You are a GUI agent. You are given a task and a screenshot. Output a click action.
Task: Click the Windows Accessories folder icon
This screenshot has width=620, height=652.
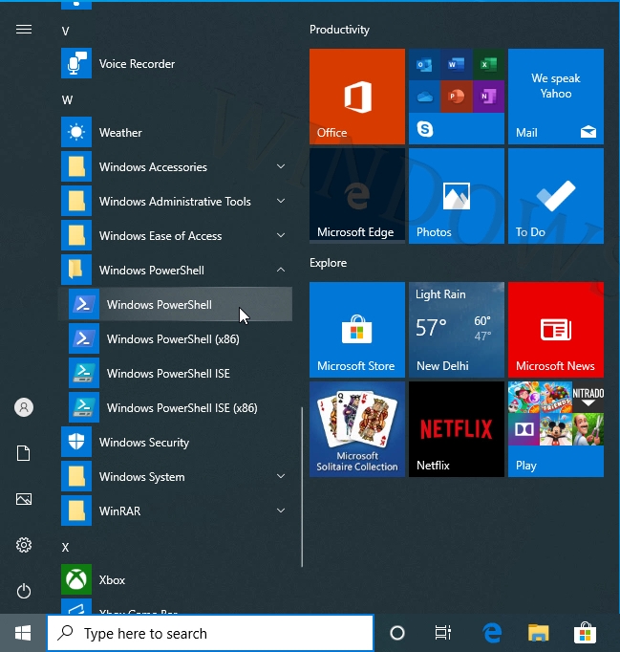coord(76,166)
